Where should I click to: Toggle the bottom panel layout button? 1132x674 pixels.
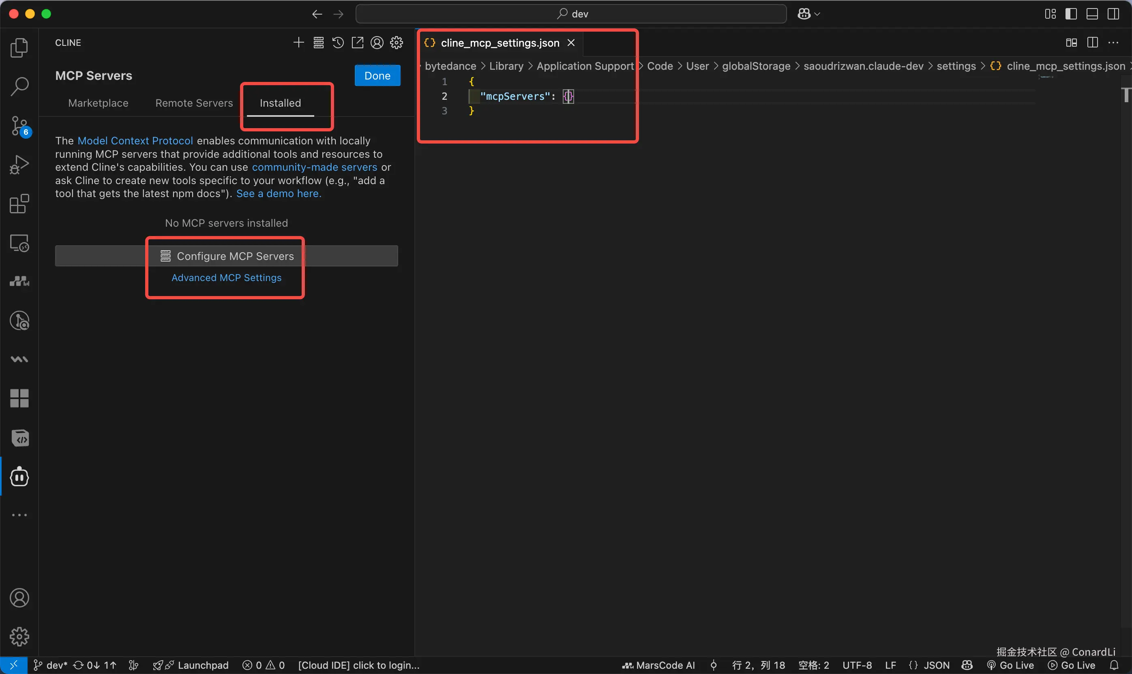tap(1092, 14)
